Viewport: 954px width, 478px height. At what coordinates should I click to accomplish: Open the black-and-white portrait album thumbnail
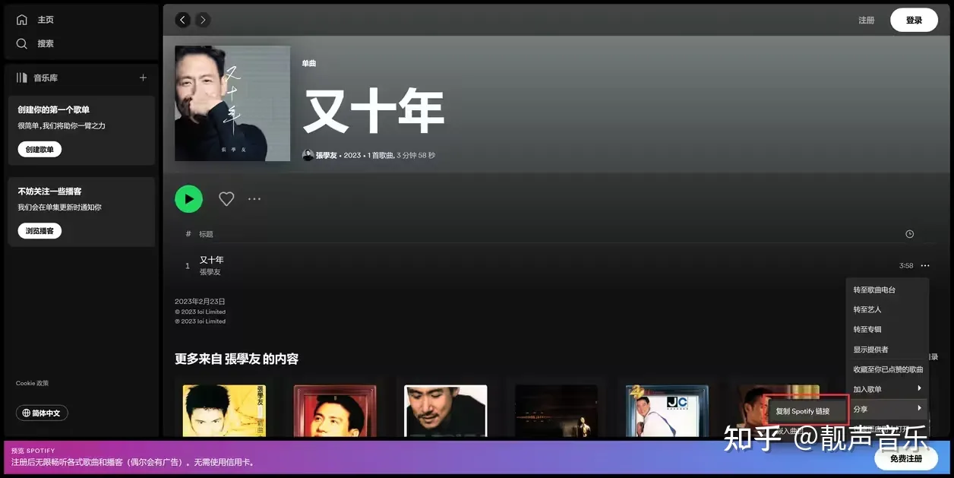pyautogui.click(x=446, y=410)
